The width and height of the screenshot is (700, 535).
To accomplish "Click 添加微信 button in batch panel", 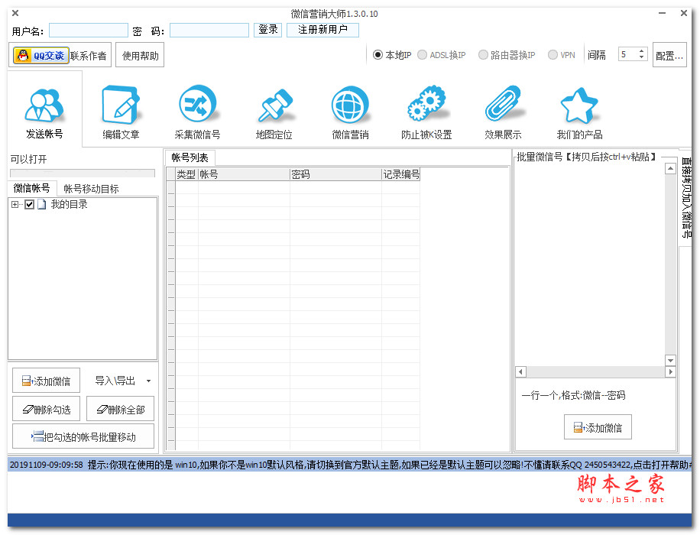I will [598, 427].
